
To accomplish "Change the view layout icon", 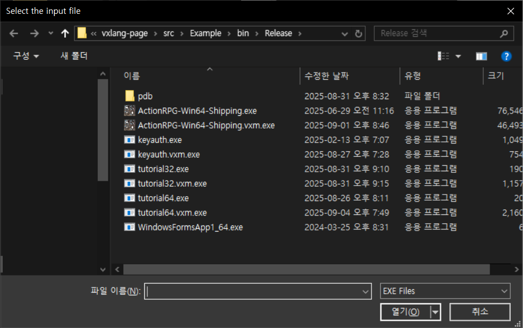I will tap(443, 57).
